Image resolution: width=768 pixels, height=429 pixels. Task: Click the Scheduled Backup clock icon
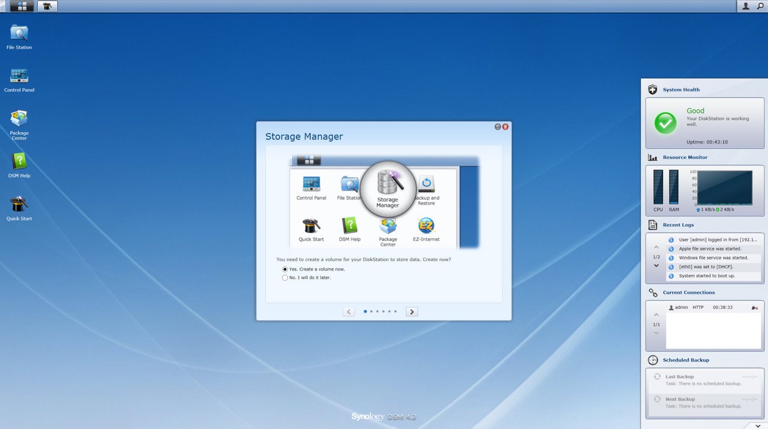(x=653, y=360)
